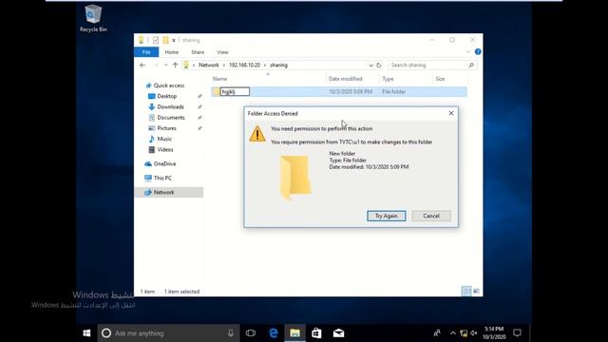The image size is (608, 342).
Task: Open the Windows Start menu
Action: coord(86,333)
